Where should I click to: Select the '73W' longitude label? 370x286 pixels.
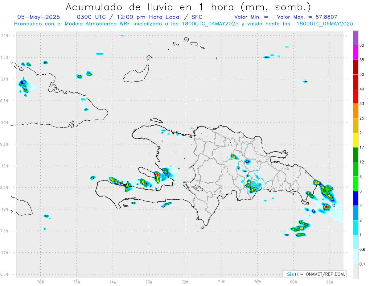click(x=149, y=282)
